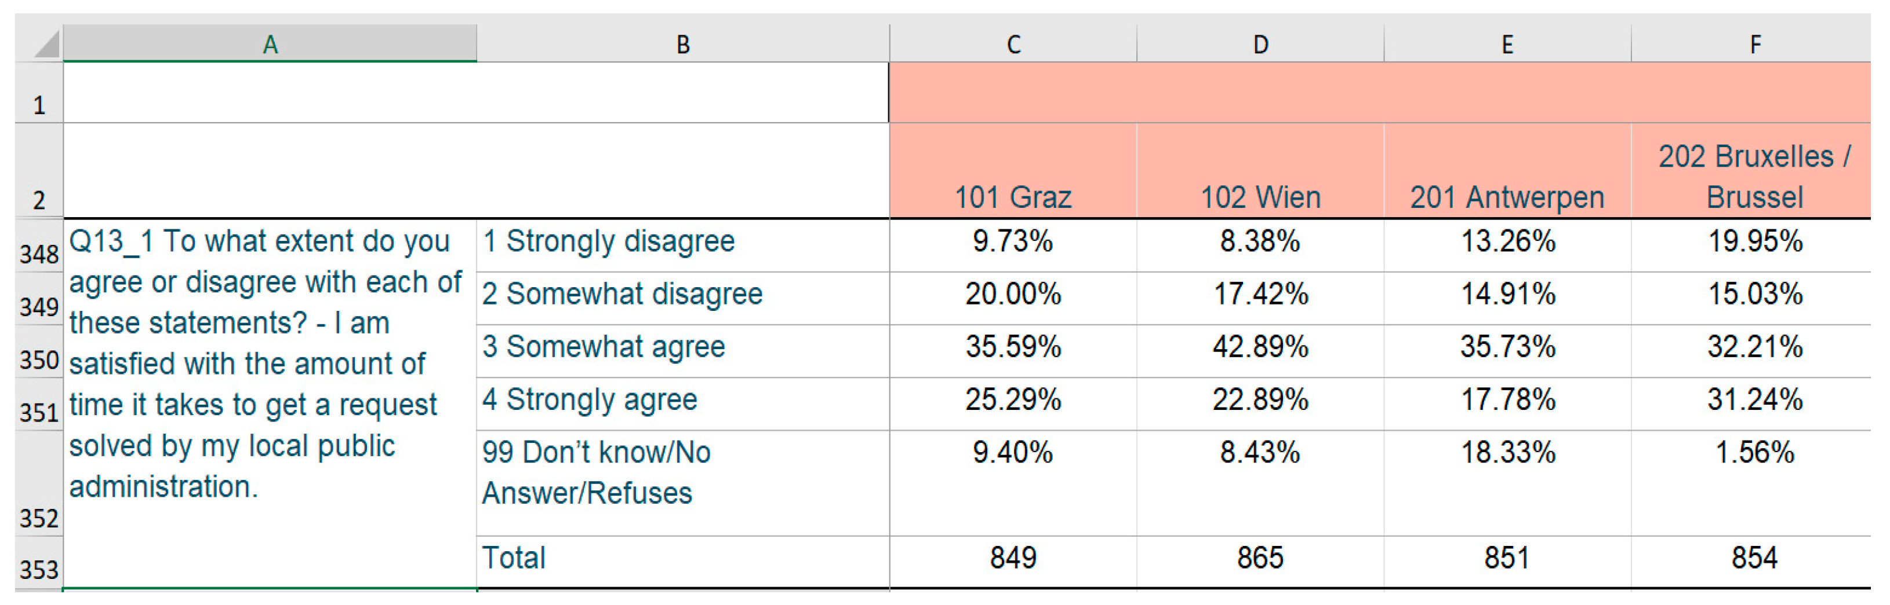
Task: Select column D header
Action: tap(1260, 44)
